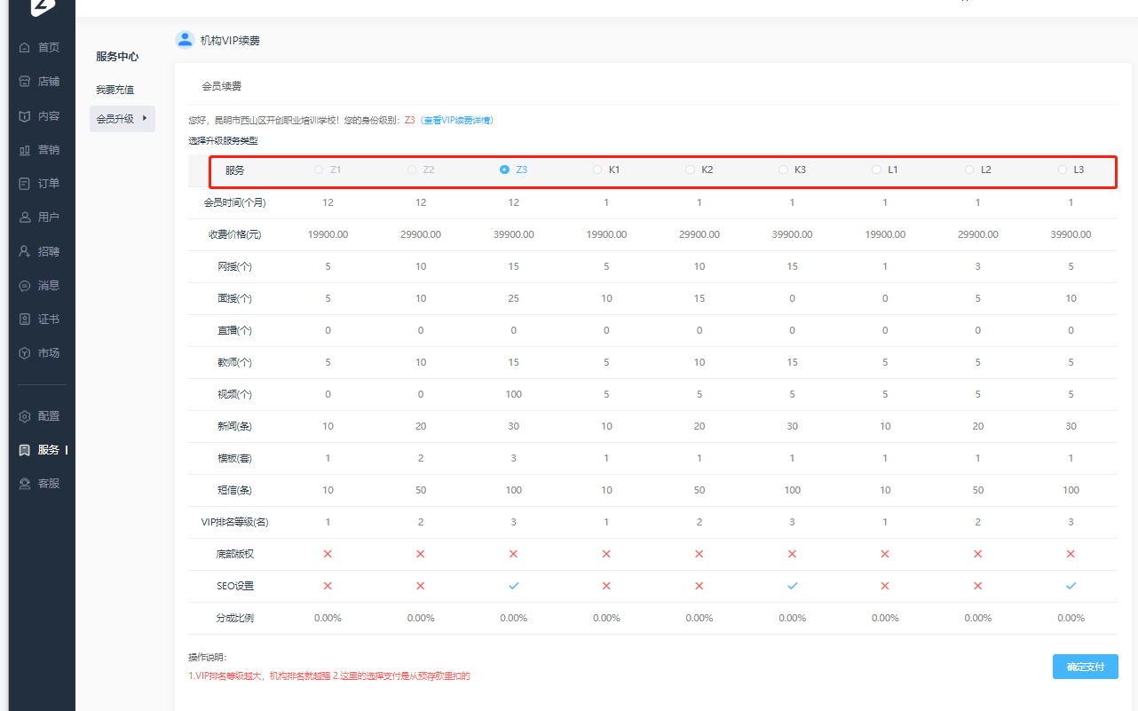
Task: Switch to the 会员续费 tab
Action: point(221,86)
